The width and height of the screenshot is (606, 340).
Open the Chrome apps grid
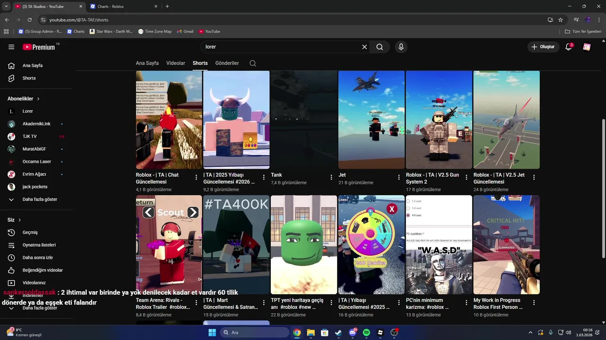point(6,32)
